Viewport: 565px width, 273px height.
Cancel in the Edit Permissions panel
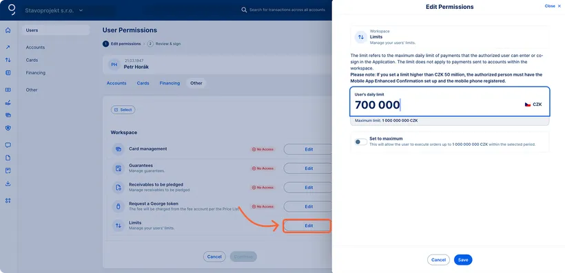click(x=438, y=260)
